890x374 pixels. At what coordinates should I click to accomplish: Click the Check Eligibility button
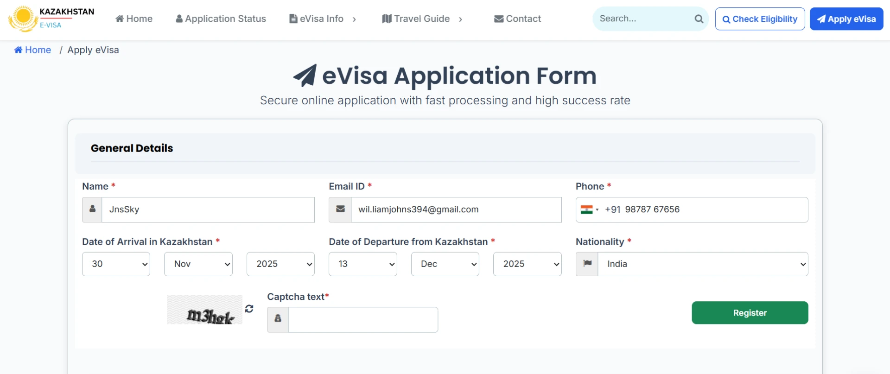tap(760, 19)
